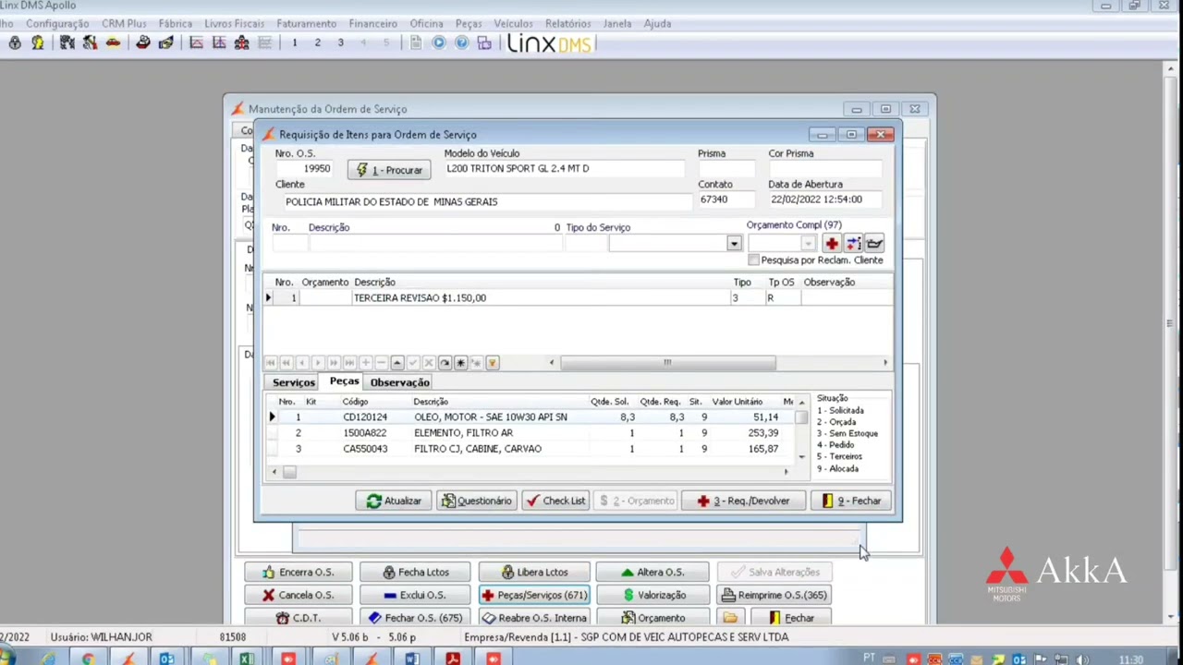Click Cancela O.S. button in back window
The width and height of the screenshot is (1183, 665).
[299, 595]
